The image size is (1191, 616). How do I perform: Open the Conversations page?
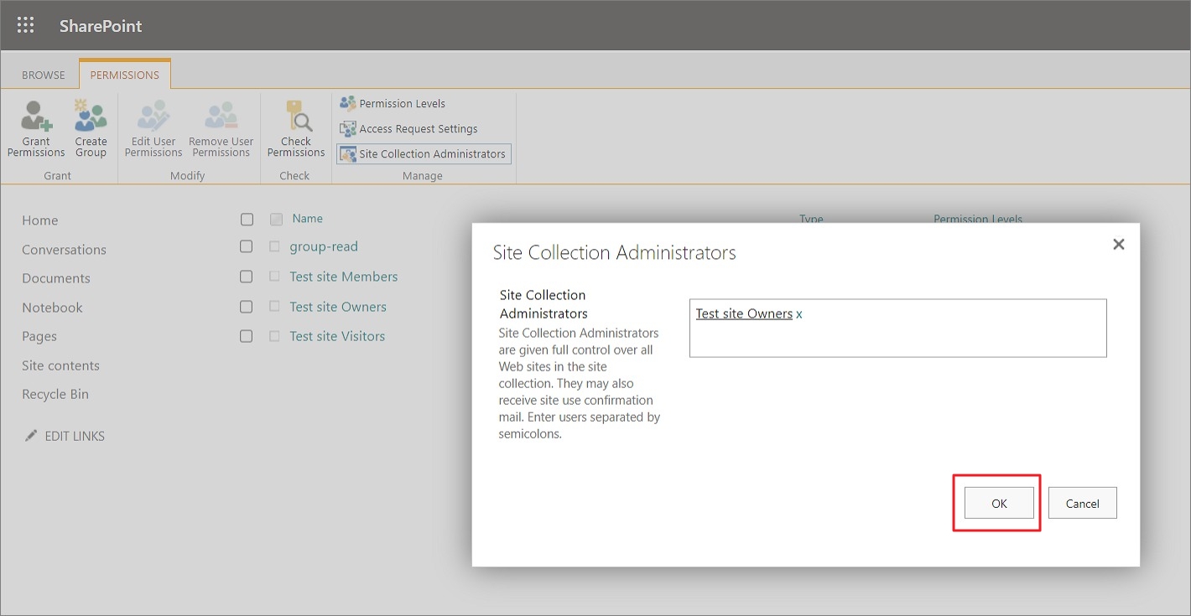64,249
